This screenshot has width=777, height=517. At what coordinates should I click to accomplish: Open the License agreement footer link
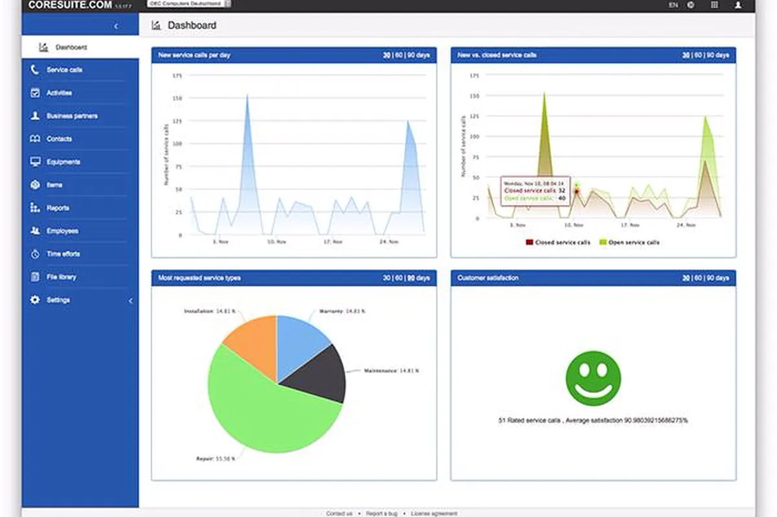[x=434, y=514]
